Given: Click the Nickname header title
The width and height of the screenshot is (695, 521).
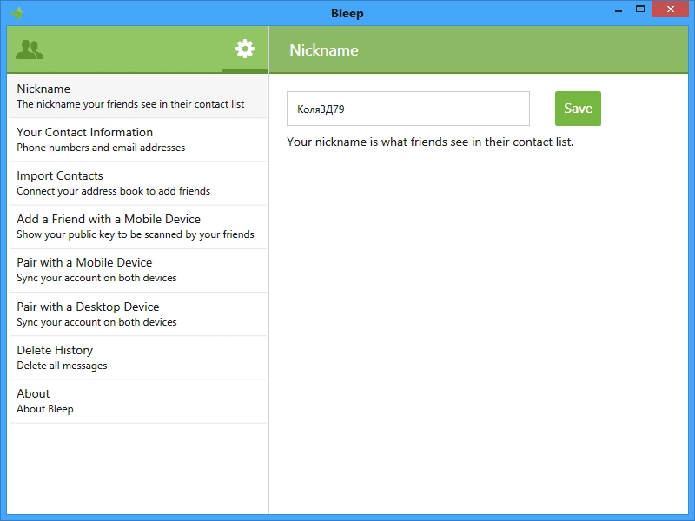Looking at the screenshot, I should 324,50.
